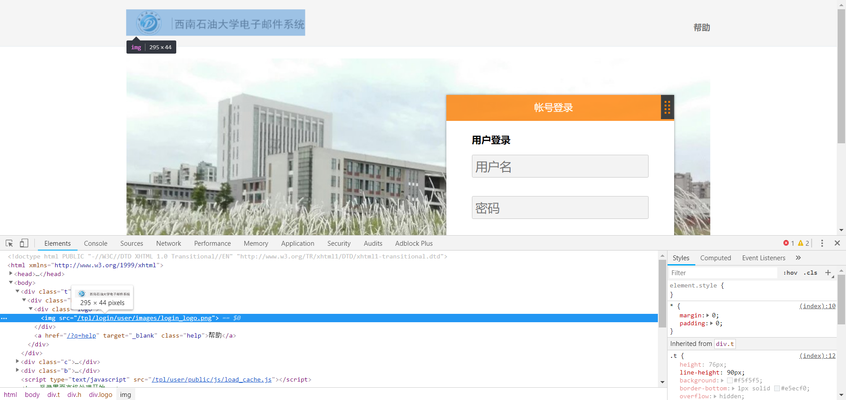The image size is (846, 400).
Task: Open the (index):10 stylesheet source link
Action: coord(817,306)
